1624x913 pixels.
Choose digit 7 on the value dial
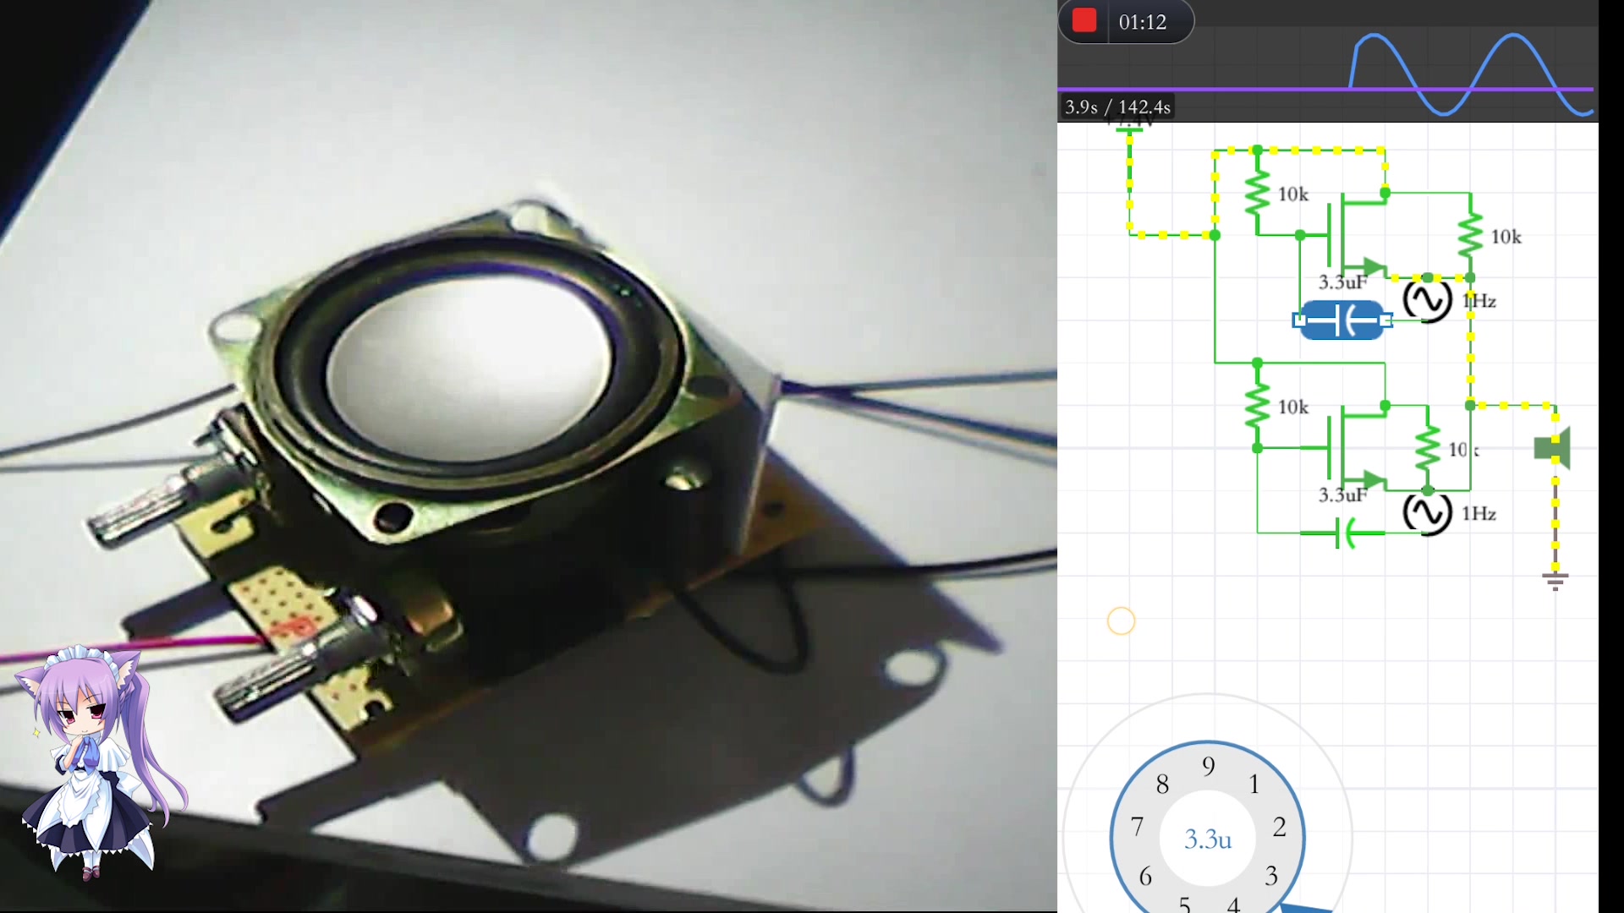tap(1137, 826)
